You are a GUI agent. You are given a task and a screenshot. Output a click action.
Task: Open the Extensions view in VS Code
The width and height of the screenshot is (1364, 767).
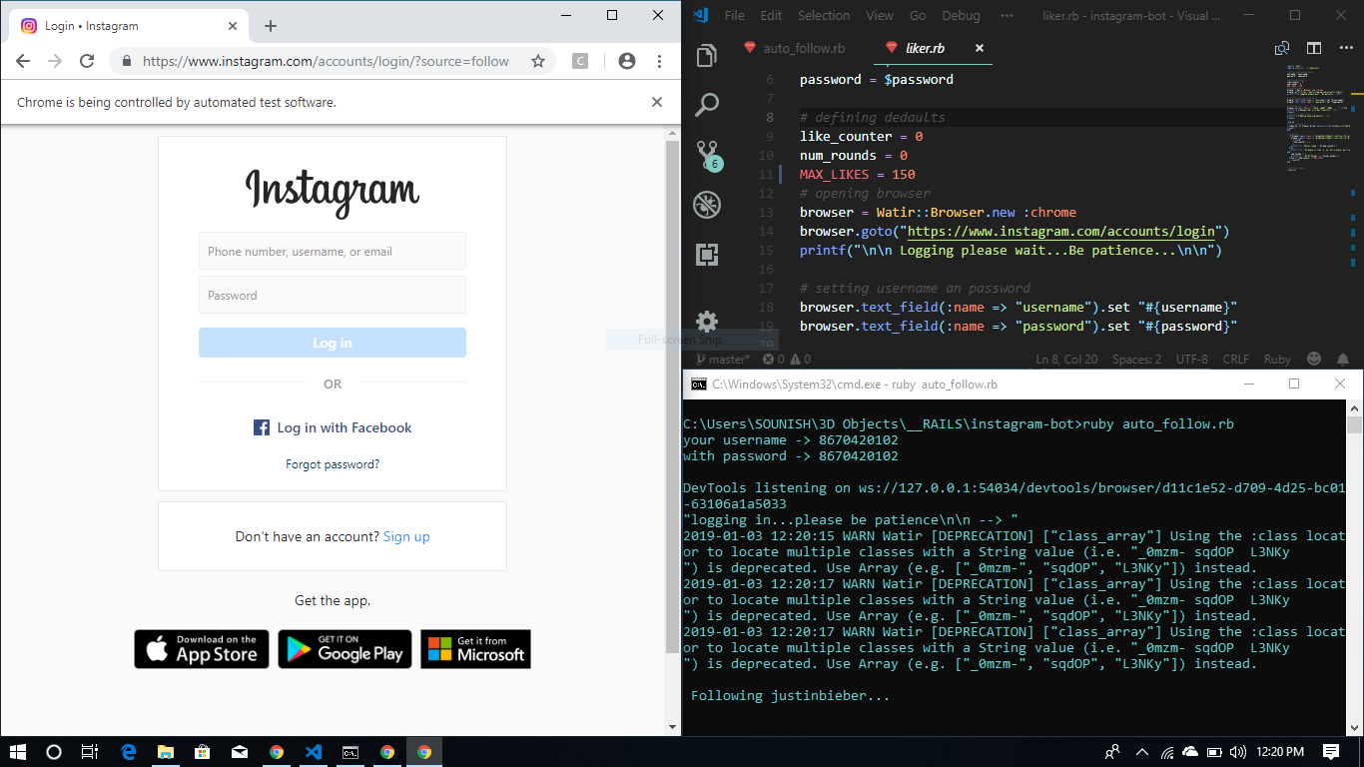[707, 255]
